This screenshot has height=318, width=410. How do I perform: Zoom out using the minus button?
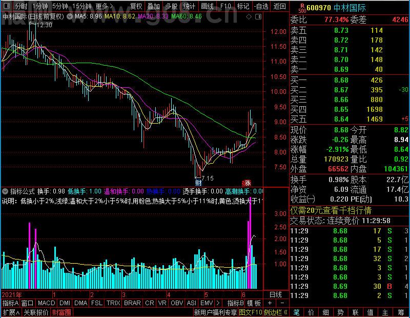[x=282, y=303]
